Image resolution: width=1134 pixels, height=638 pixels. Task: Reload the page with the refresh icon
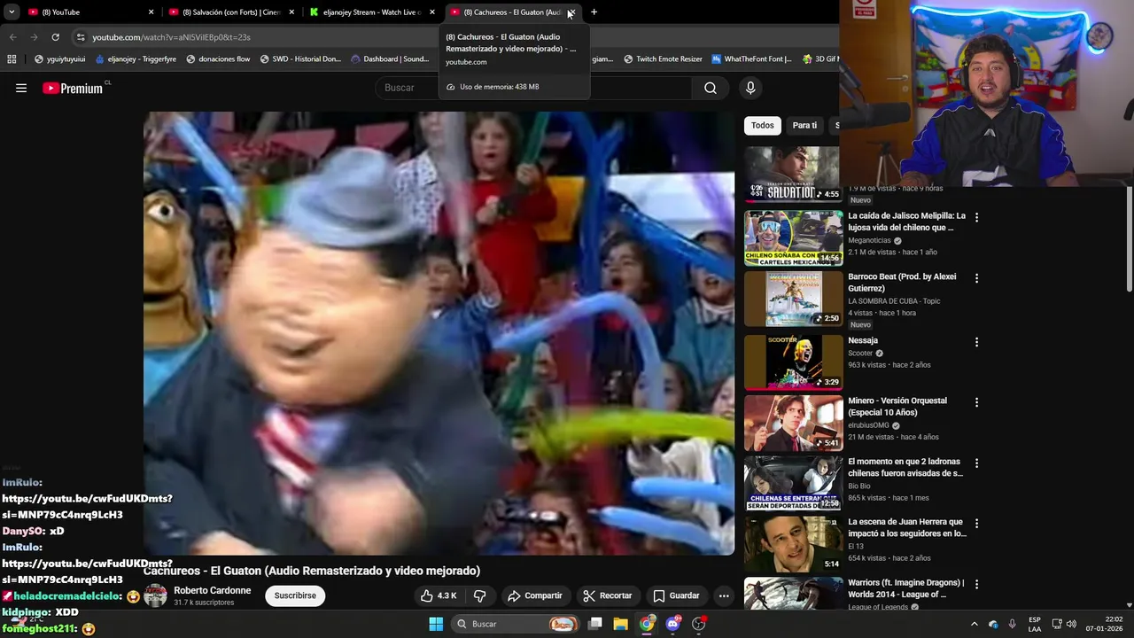tap(55, 37)
